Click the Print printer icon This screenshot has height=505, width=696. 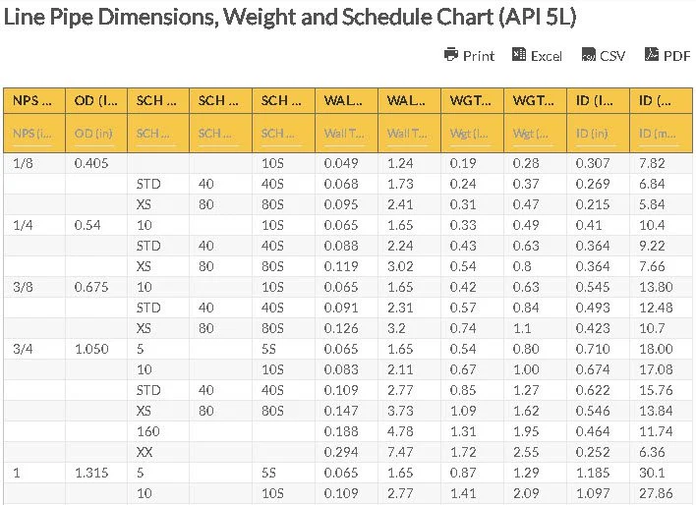(451, 55)
